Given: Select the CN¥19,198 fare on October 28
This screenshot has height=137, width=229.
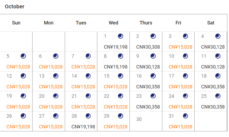Looking at the screenshot, I should (x=83, y=127).
